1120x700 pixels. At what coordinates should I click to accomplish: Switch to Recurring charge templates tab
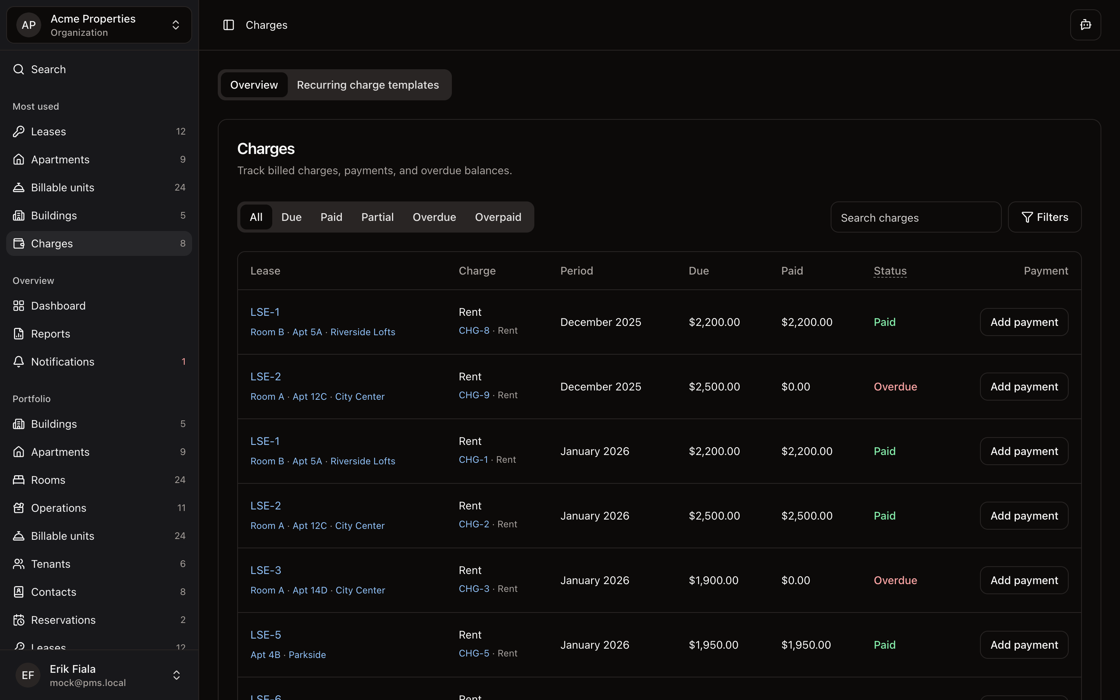click(x=367, y=85)
